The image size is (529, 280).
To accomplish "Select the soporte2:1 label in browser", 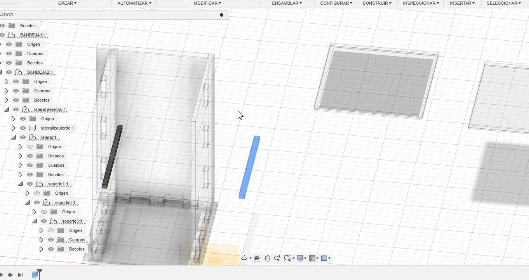I will (65, 202).
